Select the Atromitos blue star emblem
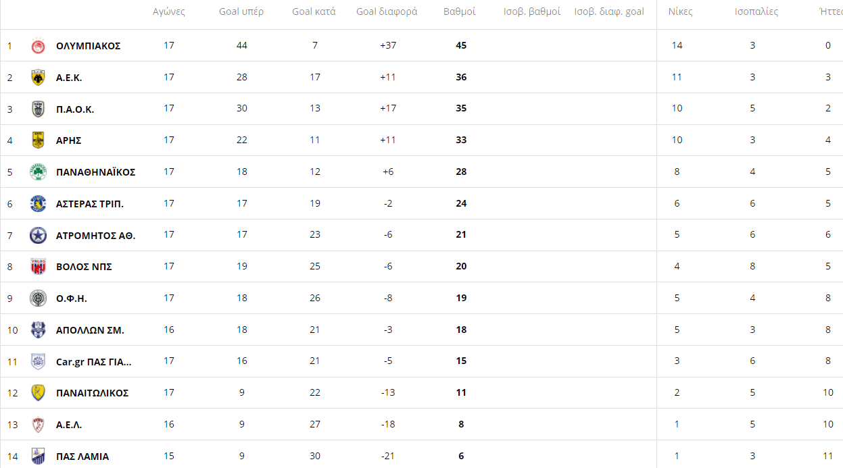This screenshot has width=843, height=468. (38, 235)
